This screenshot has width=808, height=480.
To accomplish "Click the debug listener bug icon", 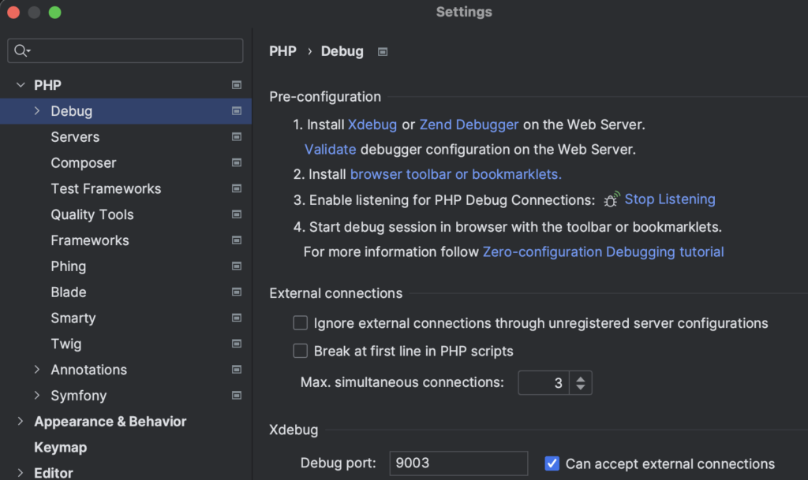I will (x=612, y=199).
